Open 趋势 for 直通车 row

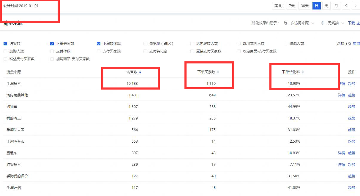tap(352, 153)
